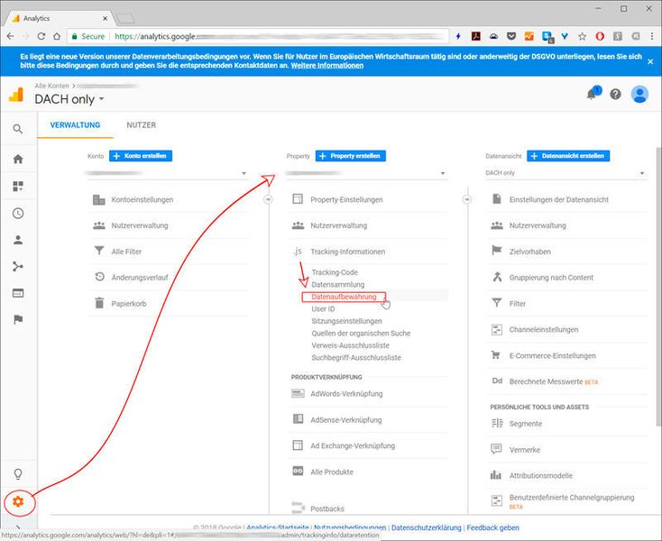
Task: Open Discover lightbulb icon in sidebar
Action: tap(18, 474)
